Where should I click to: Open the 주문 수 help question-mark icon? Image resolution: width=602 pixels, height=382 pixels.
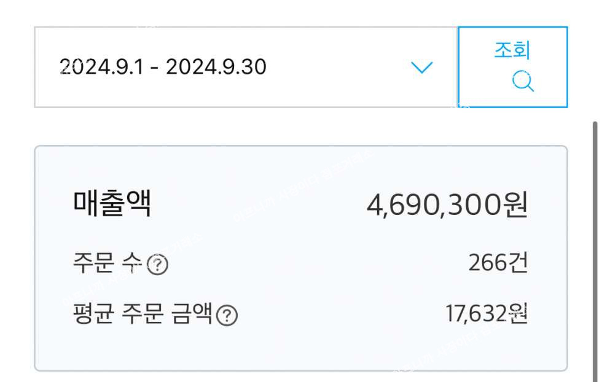[x=157, y=265]
